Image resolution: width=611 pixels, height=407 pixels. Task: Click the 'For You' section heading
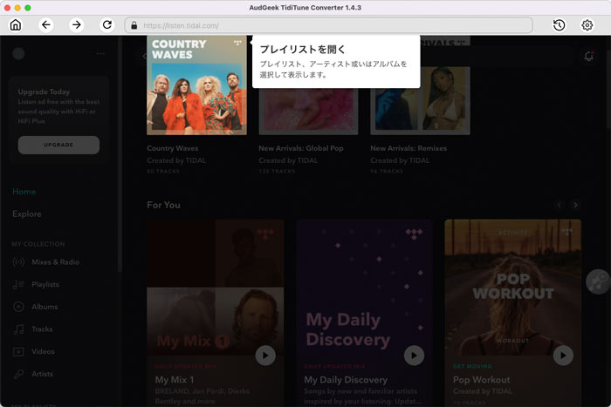164,205
